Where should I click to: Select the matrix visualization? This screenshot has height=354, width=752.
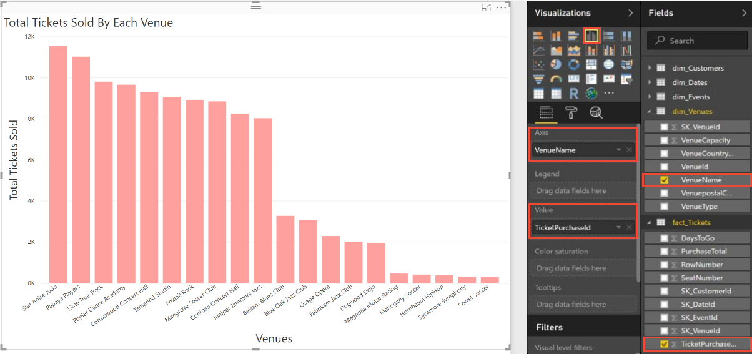[x=556, y=94]
